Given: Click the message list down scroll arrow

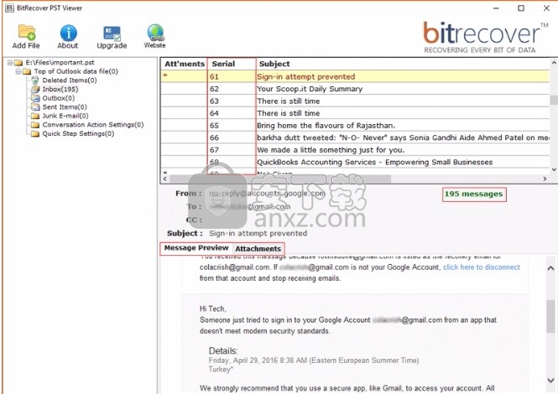Looking at the screenshot, I should click(x=554, y=169).
